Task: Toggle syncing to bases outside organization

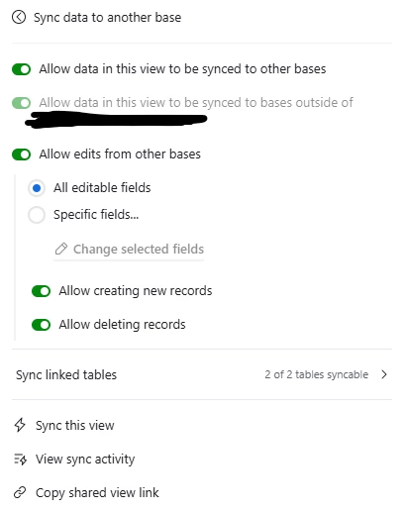Action: click(x=22, y=103)
